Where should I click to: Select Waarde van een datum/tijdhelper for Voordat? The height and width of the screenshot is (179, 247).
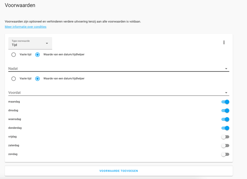(37, 79)
